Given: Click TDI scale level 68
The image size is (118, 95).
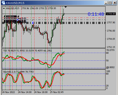Looking at the screenshot, I should click(107, 53).
